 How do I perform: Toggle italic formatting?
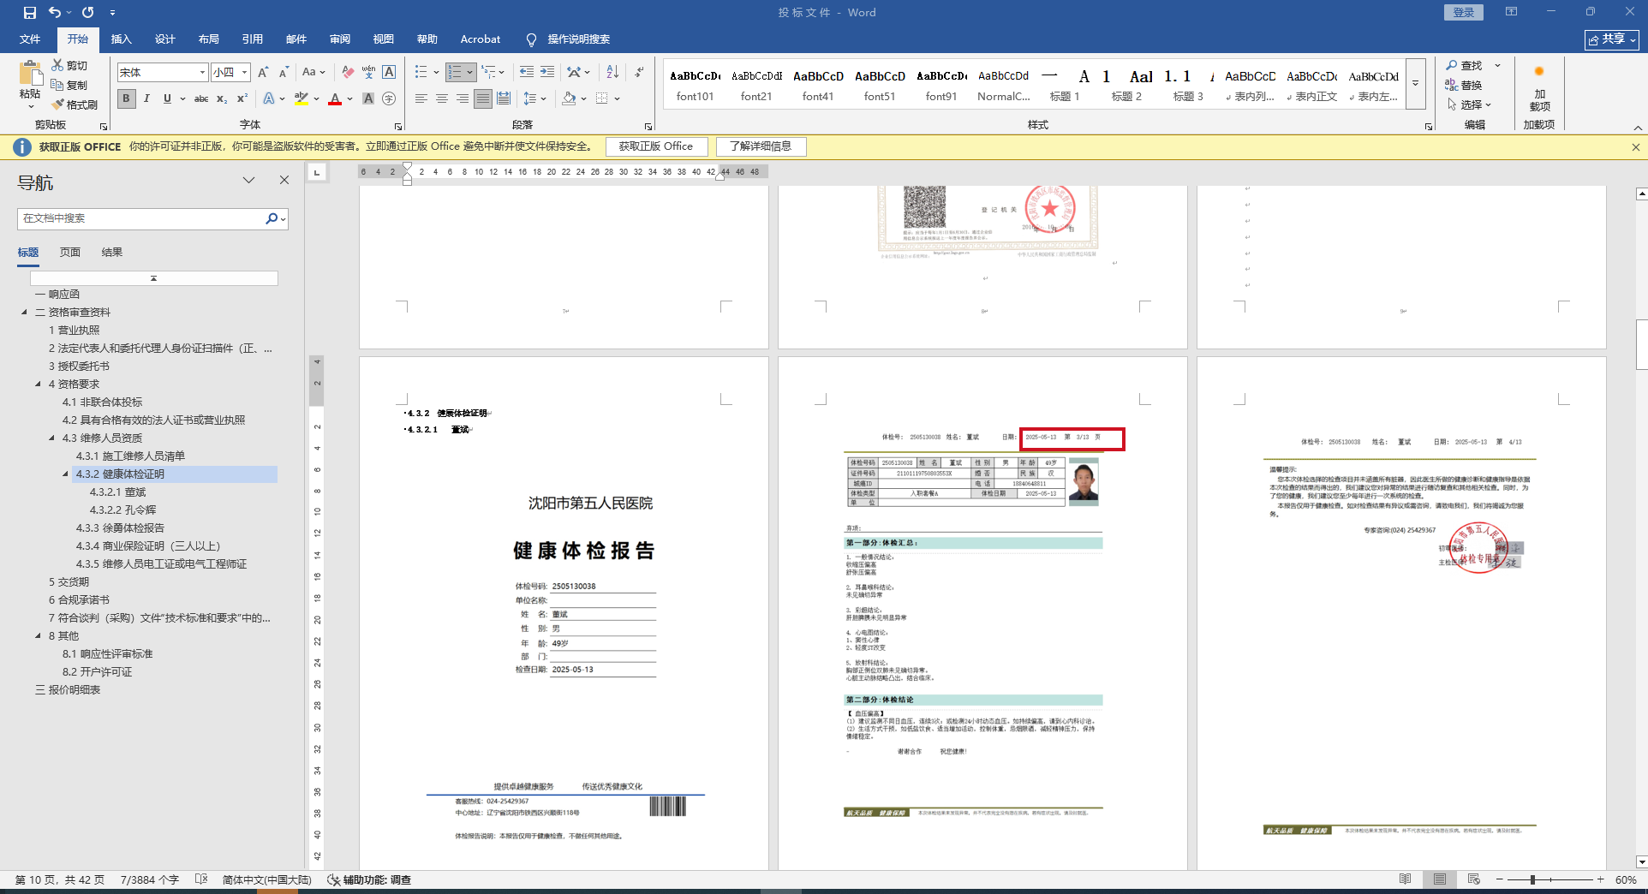pyautogui.click(x=146, y=98)
